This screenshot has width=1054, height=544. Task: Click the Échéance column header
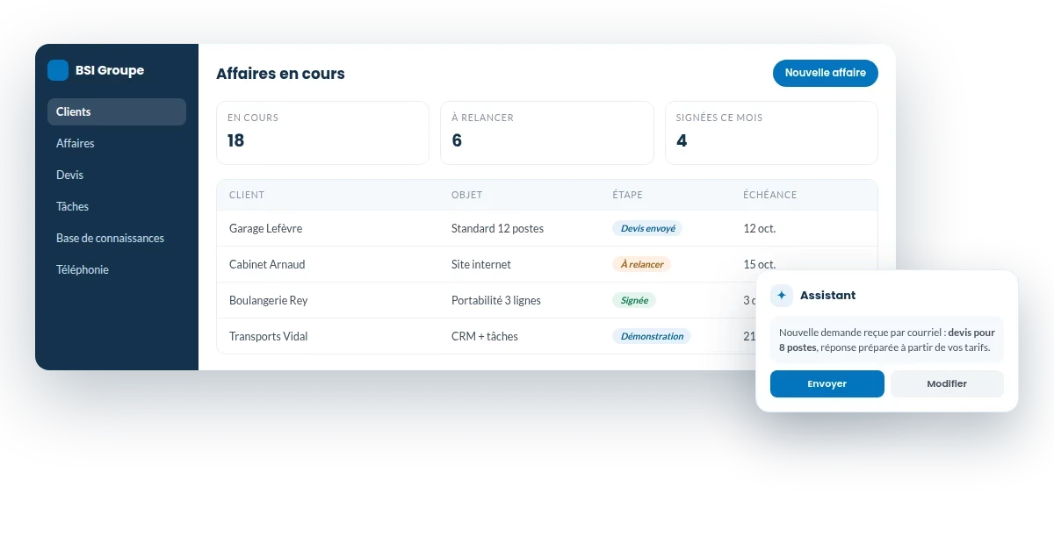click(x=770, y=195)
